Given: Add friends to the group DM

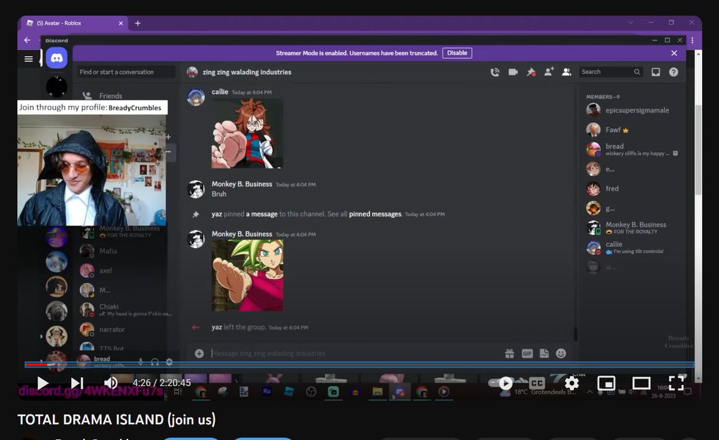Looking at the screenshot, I should pos(549,72).
